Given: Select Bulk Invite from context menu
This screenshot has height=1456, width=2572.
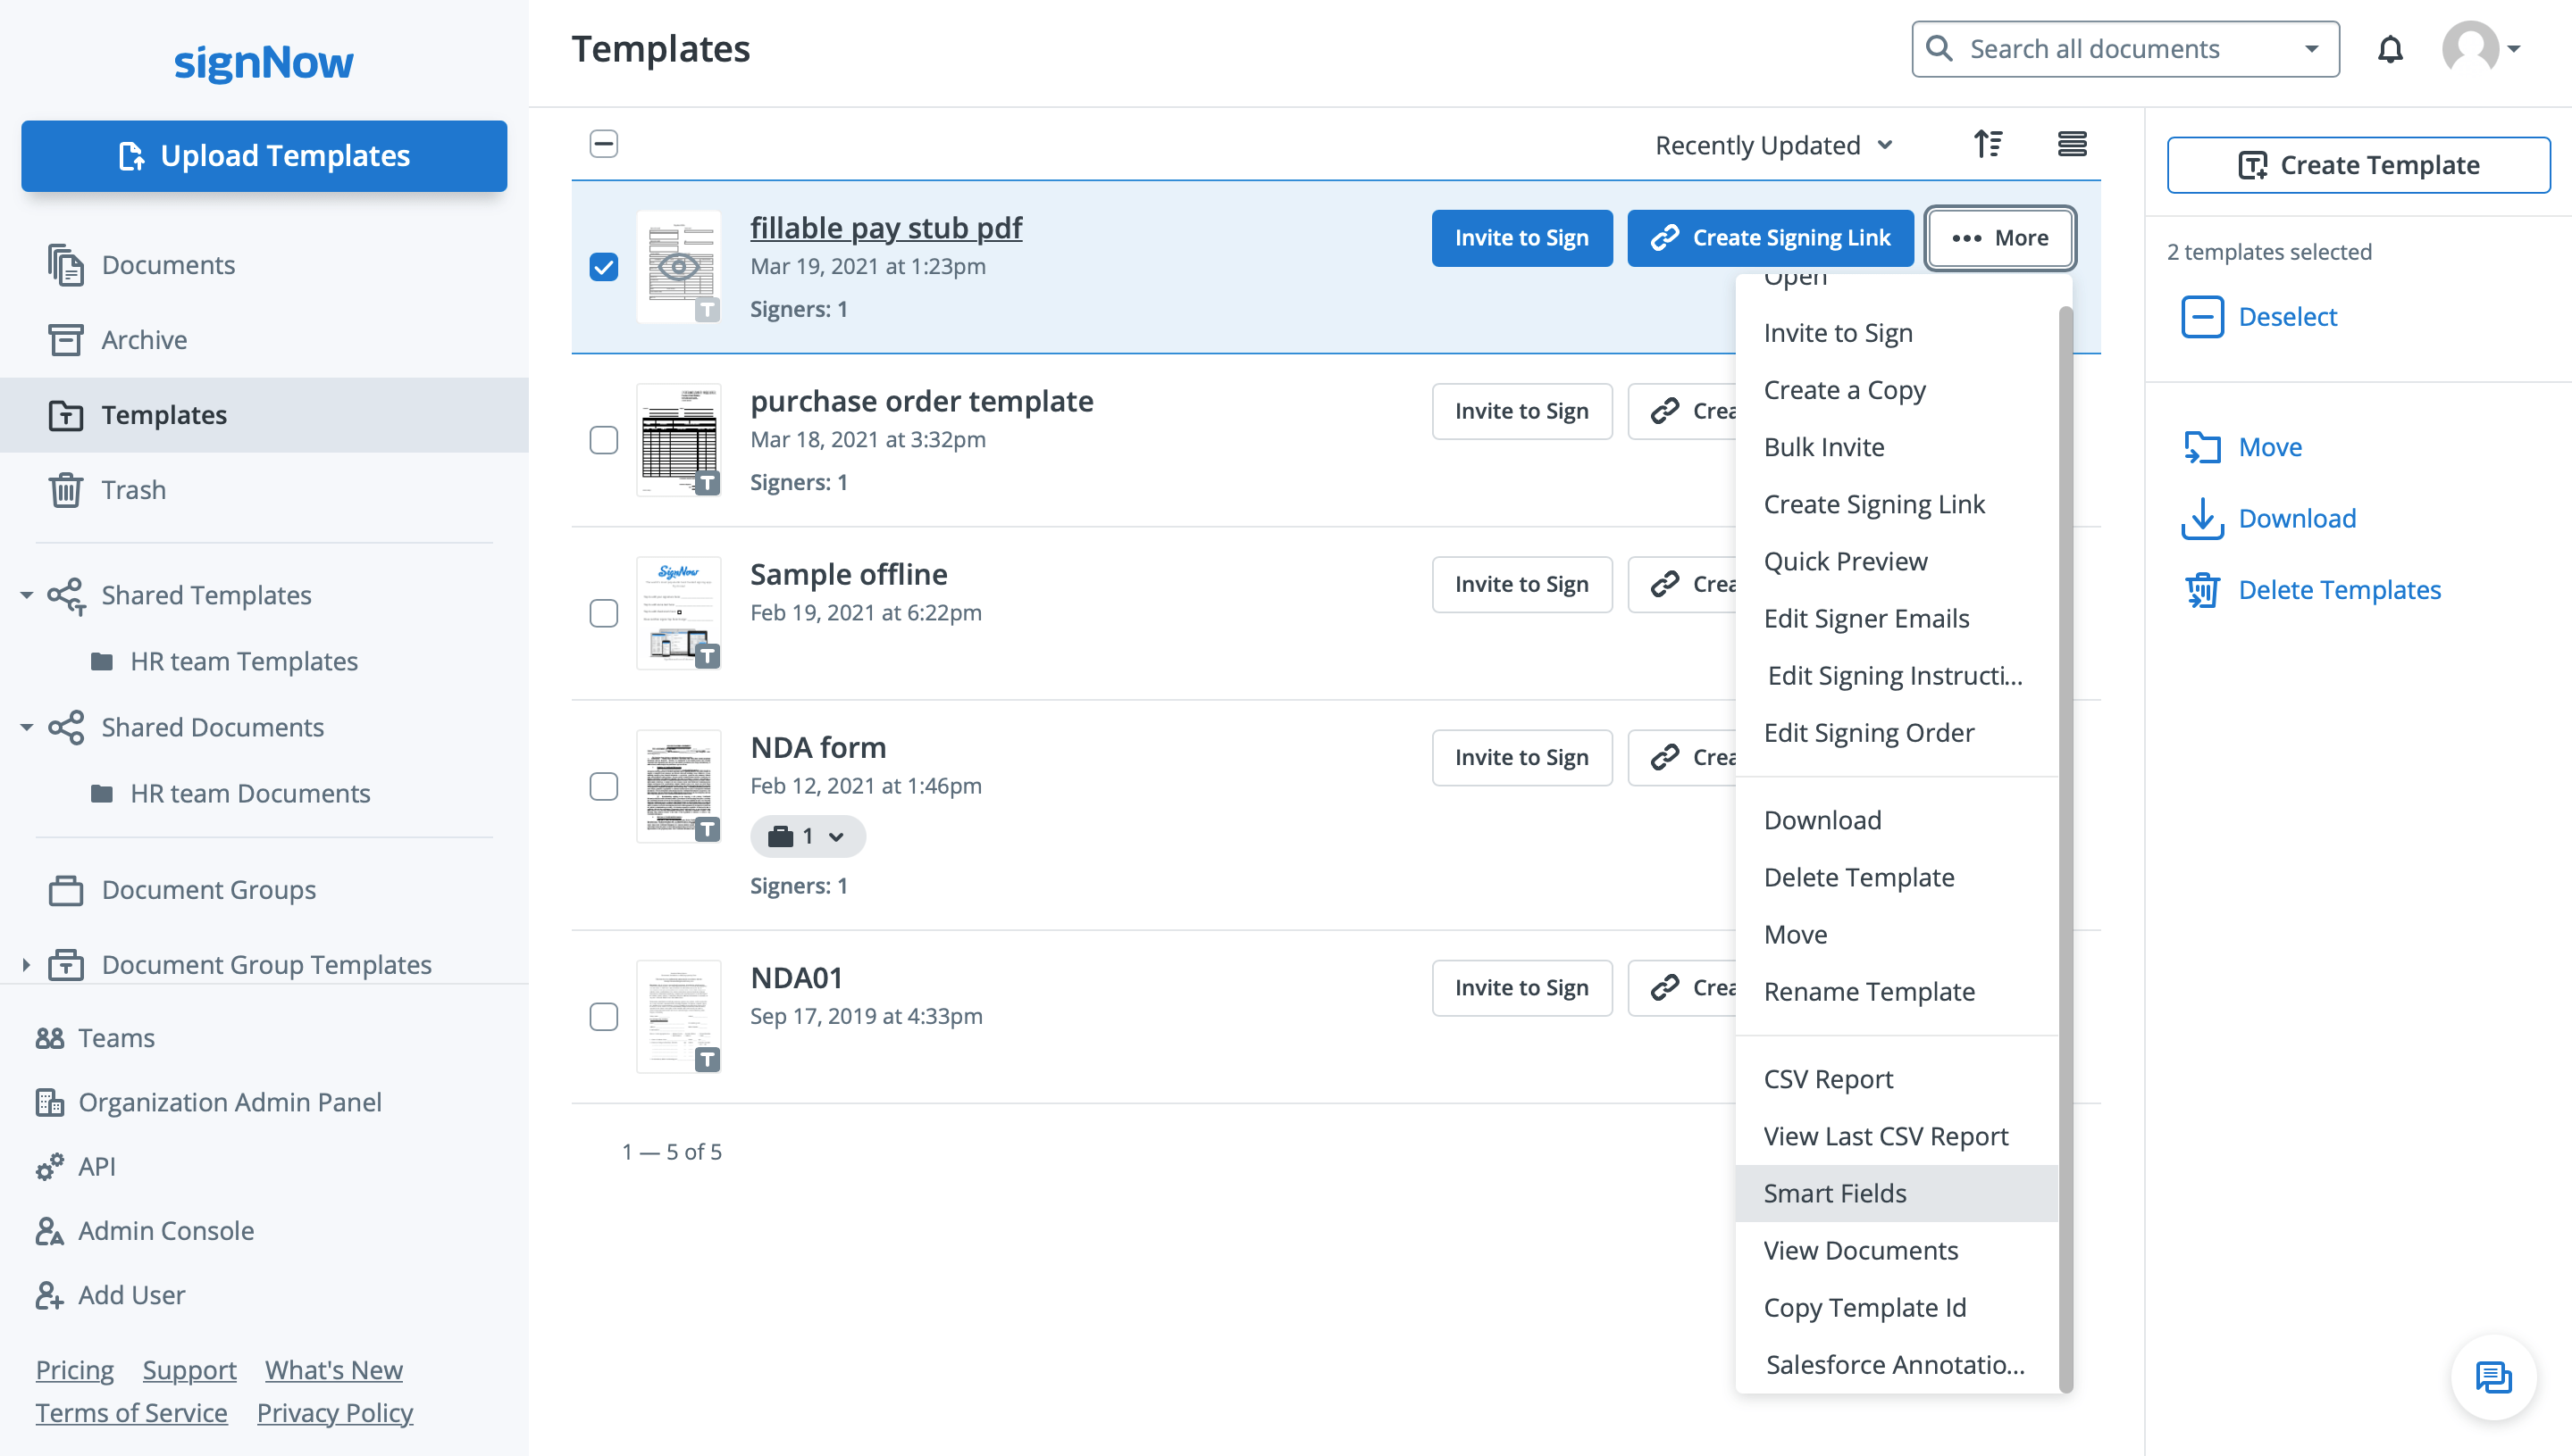Looking at the screenshot, I should (x=1823, y=445).
